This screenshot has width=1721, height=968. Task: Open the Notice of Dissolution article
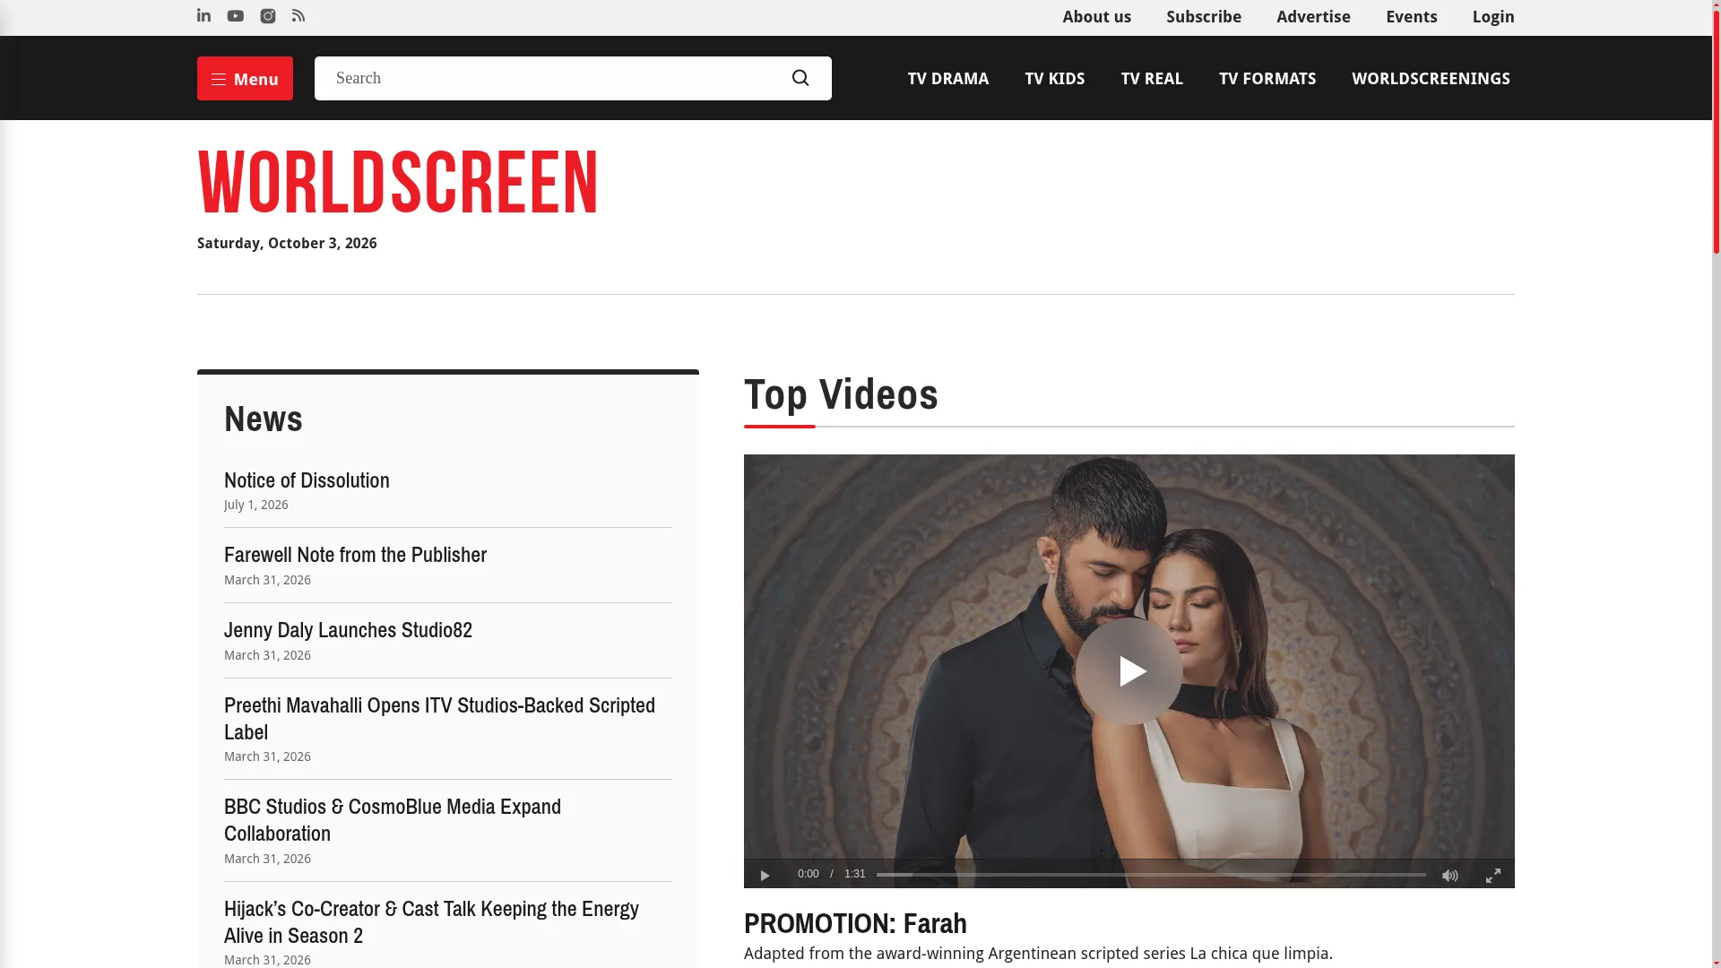pos(307,480)
